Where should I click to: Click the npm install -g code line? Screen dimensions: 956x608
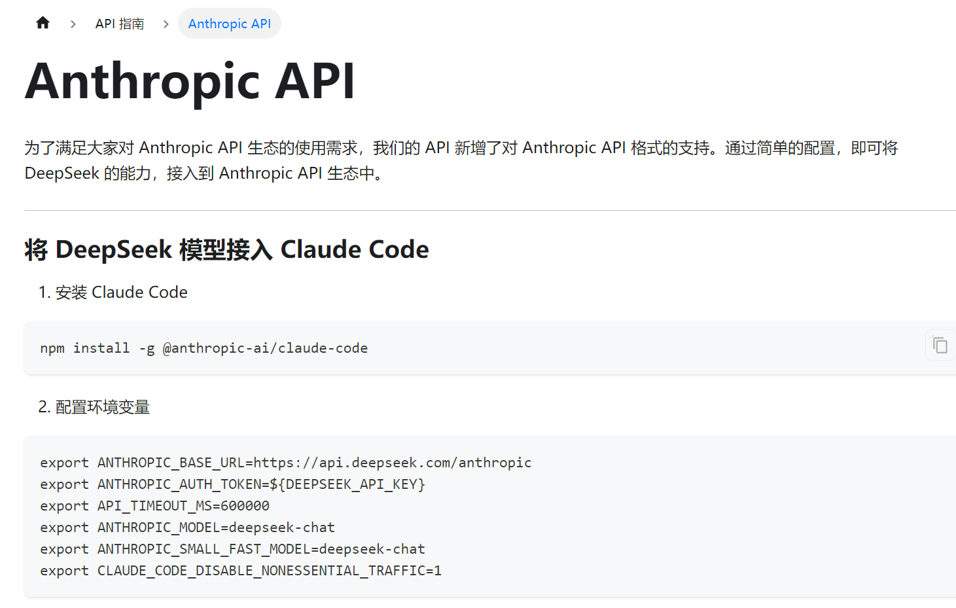click(x=204, y=348)
